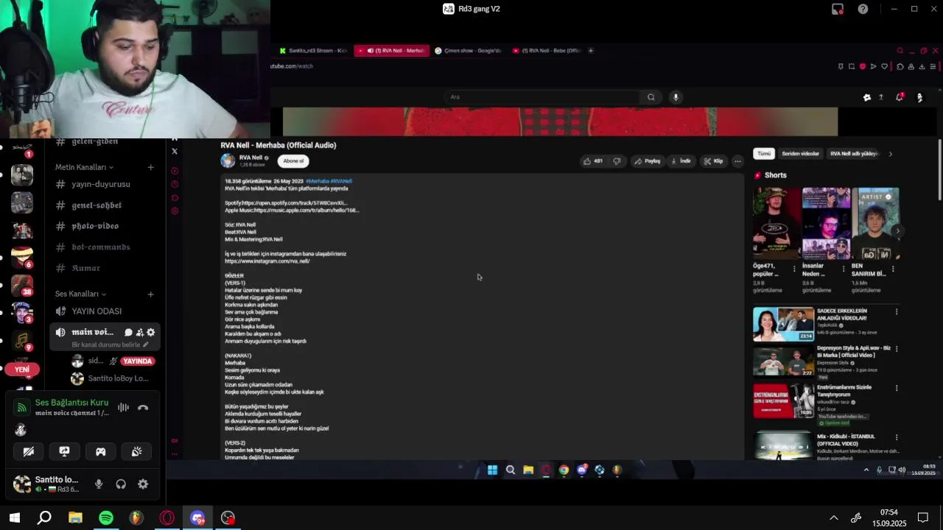Open the RVA Nell channel avatar
This screenshot has width=943, height=530.
(x=228, y=160)
